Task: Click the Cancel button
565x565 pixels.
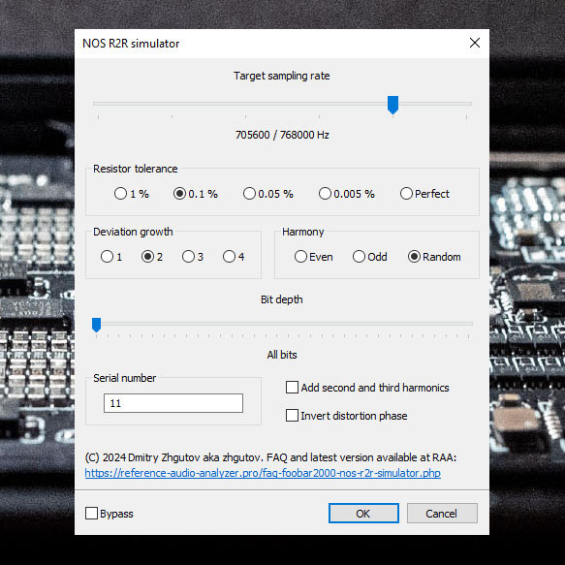Action: (442, 513)
